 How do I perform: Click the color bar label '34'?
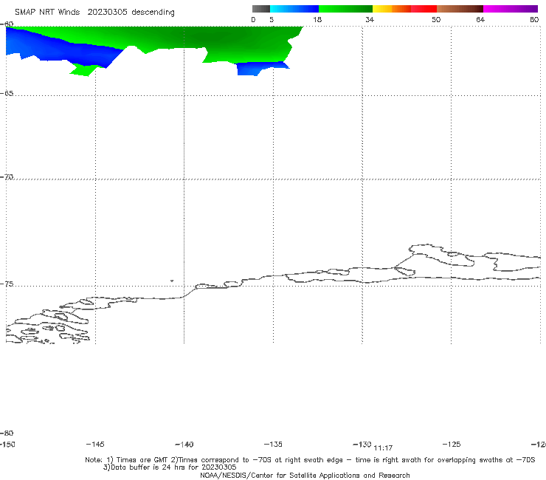[x=370, y=19]
